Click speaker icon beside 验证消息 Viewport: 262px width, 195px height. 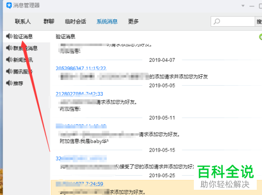[9, 36]
